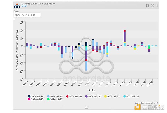Open the three-dot more options menu
Screen dimensions: 167x113
click(x=157, y=6)
